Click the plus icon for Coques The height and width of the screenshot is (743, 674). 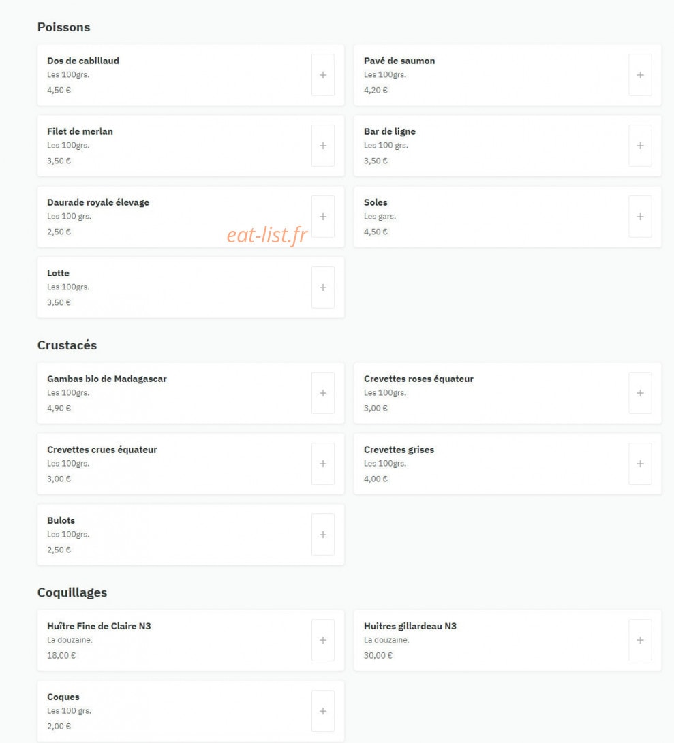[x=322, y=711]
